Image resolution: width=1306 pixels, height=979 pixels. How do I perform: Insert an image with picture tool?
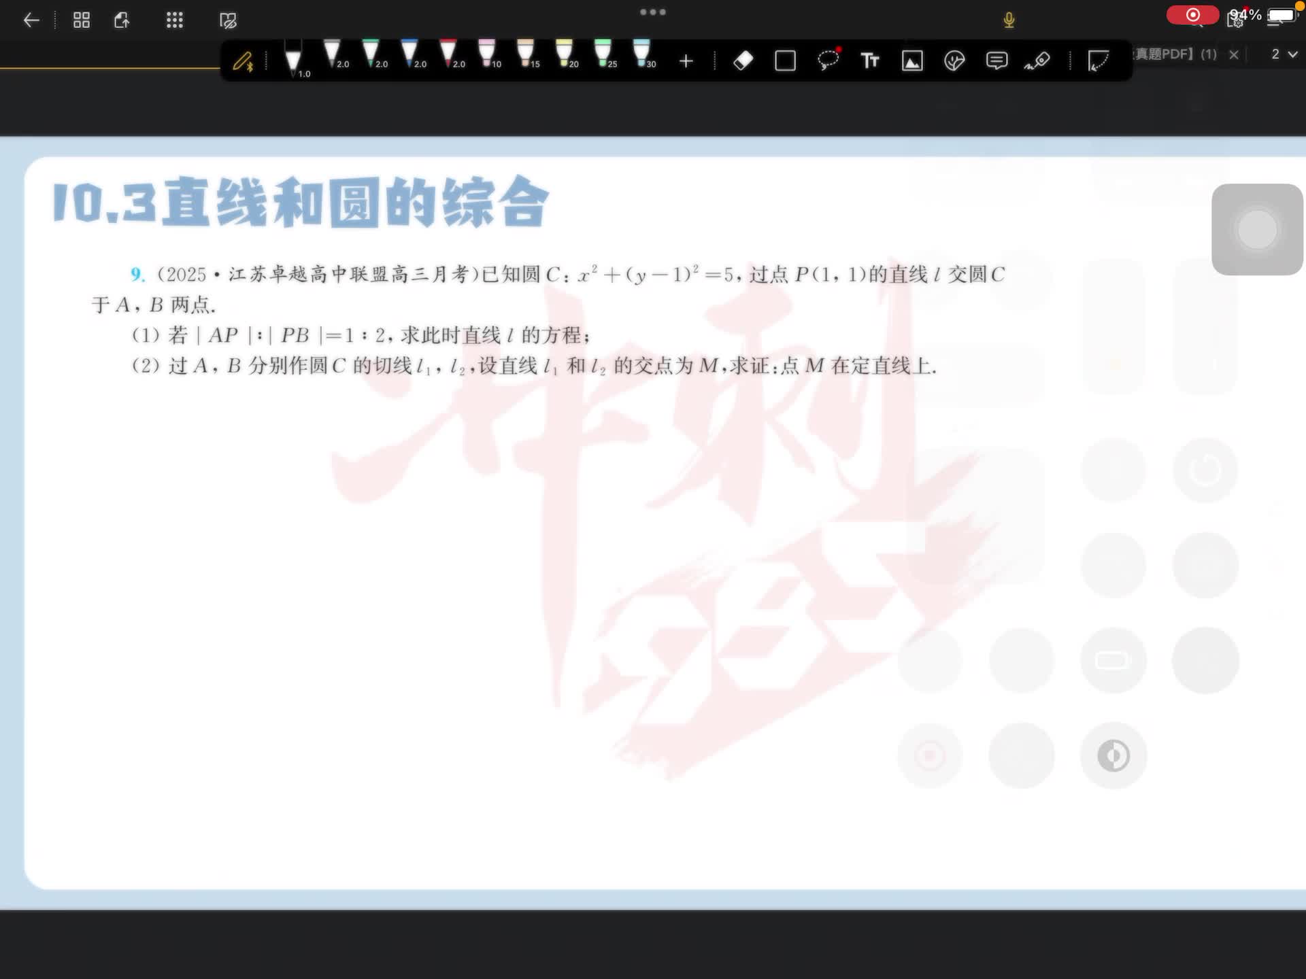(x=912, y=61)
